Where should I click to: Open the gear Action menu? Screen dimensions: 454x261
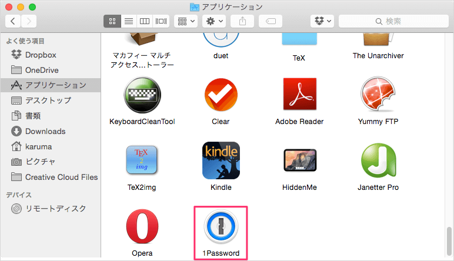(x=214, y=21)
